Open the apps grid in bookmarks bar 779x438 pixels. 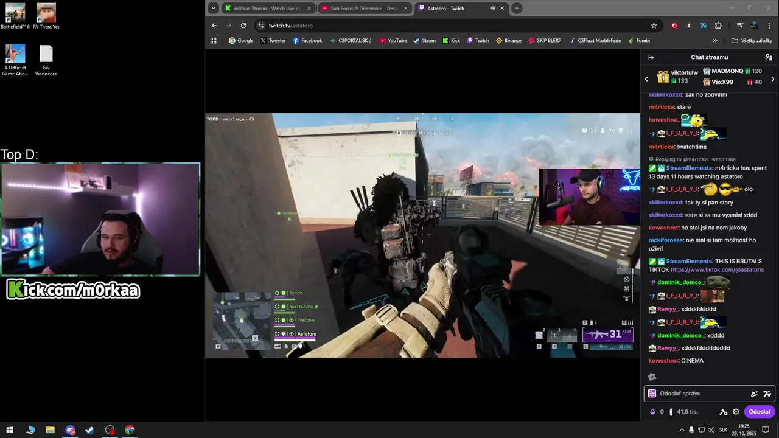pyautogui.click(x=214, y=41)
